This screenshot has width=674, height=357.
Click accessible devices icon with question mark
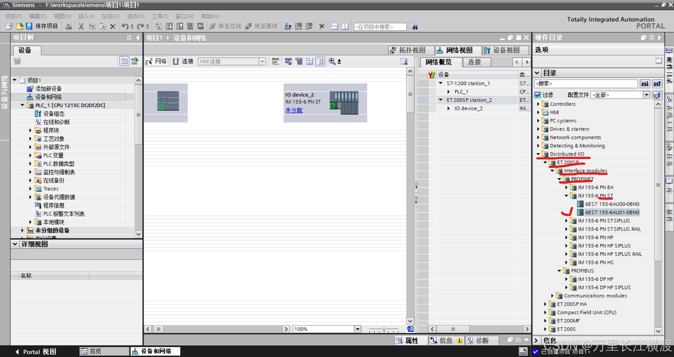(x=288, y=26)
